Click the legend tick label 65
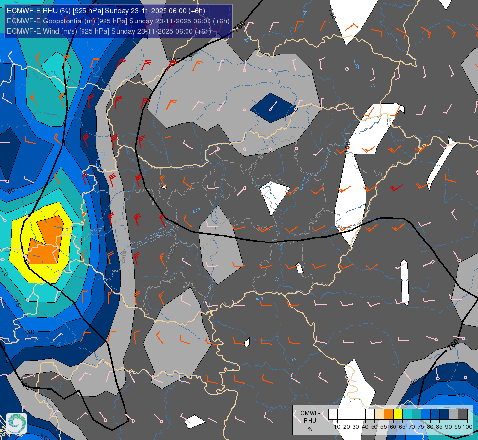This screenshot has width=478, height=440. (x=402, y=427)
